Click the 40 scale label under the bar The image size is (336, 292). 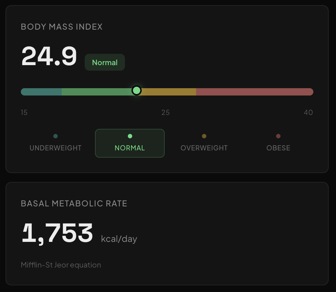point(308,112)
